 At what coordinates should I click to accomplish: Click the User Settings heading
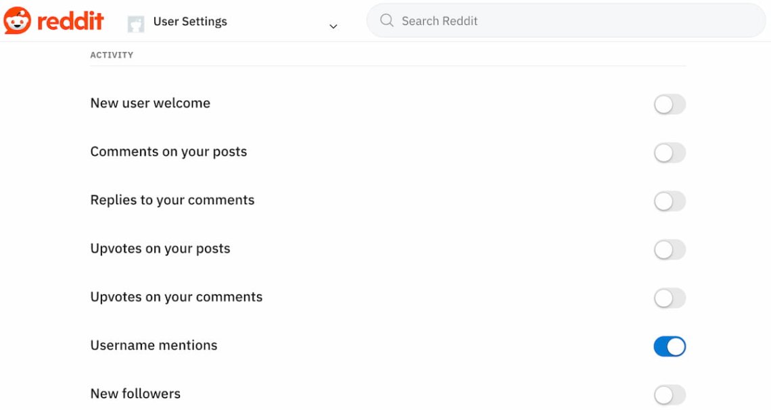click(191, 21)
